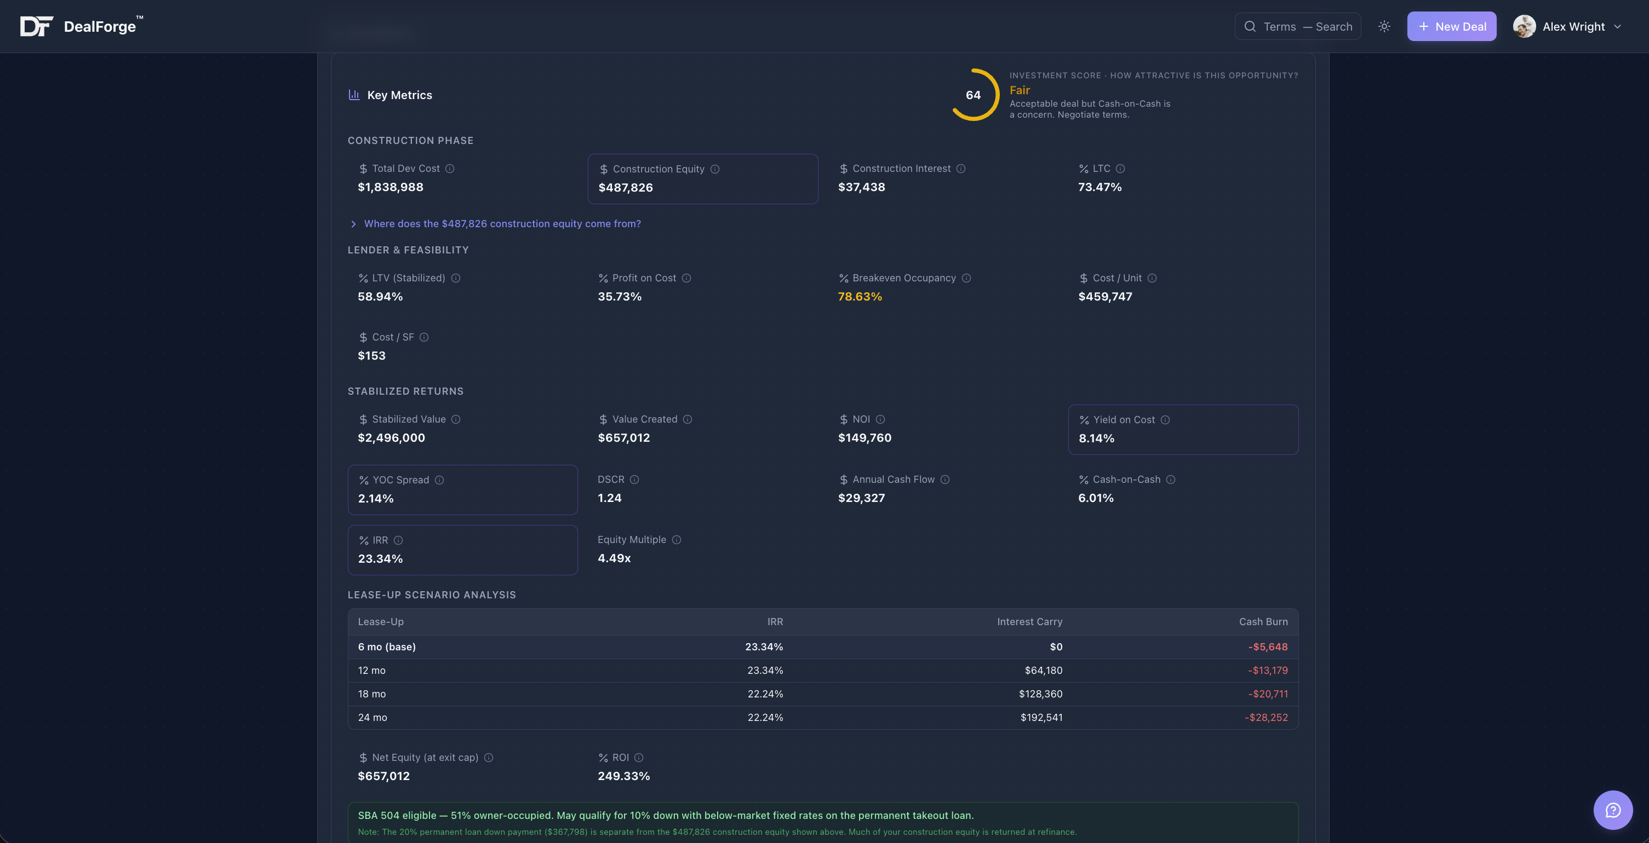Click info icon next to Total Dev Cost
1649x843 pixels.
[450, 169]
